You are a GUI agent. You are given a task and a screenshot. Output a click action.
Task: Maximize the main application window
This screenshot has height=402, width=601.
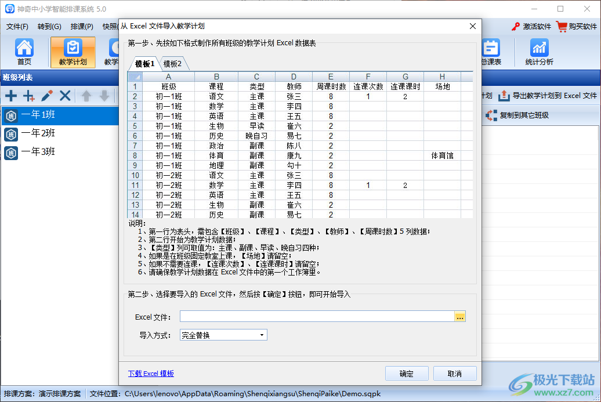click(560, 9)
